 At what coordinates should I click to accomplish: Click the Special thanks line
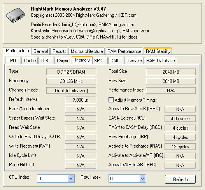[x=84, y=37]
